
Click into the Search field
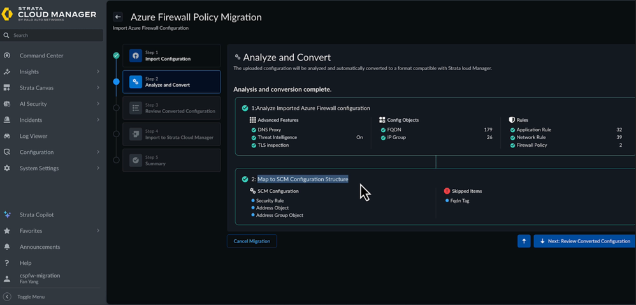point(52,35)
